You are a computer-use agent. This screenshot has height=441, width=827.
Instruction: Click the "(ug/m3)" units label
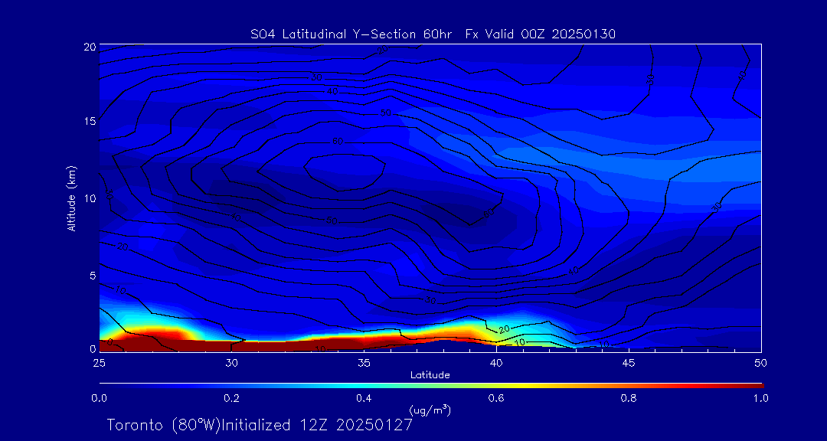click(430, 410)
